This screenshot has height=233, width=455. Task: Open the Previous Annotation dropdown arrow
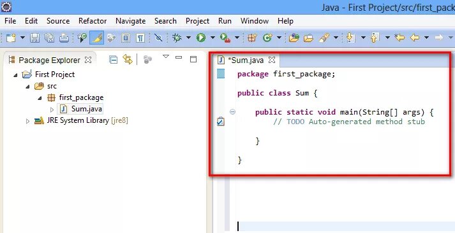(387, 38)
